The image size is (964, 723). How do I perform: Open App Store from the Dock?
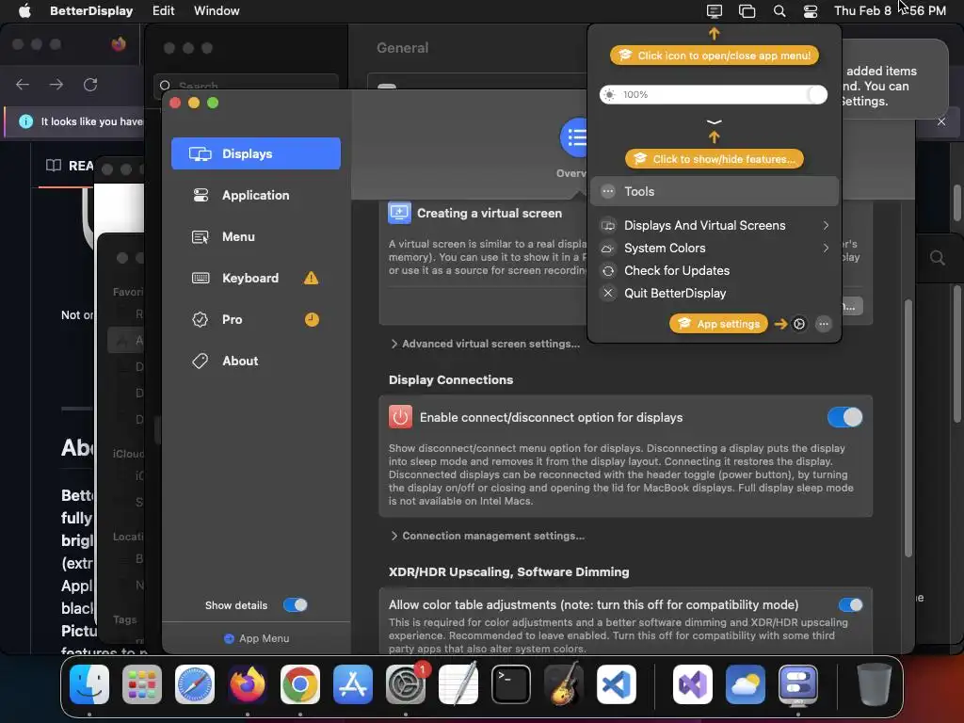coord(353,684)
